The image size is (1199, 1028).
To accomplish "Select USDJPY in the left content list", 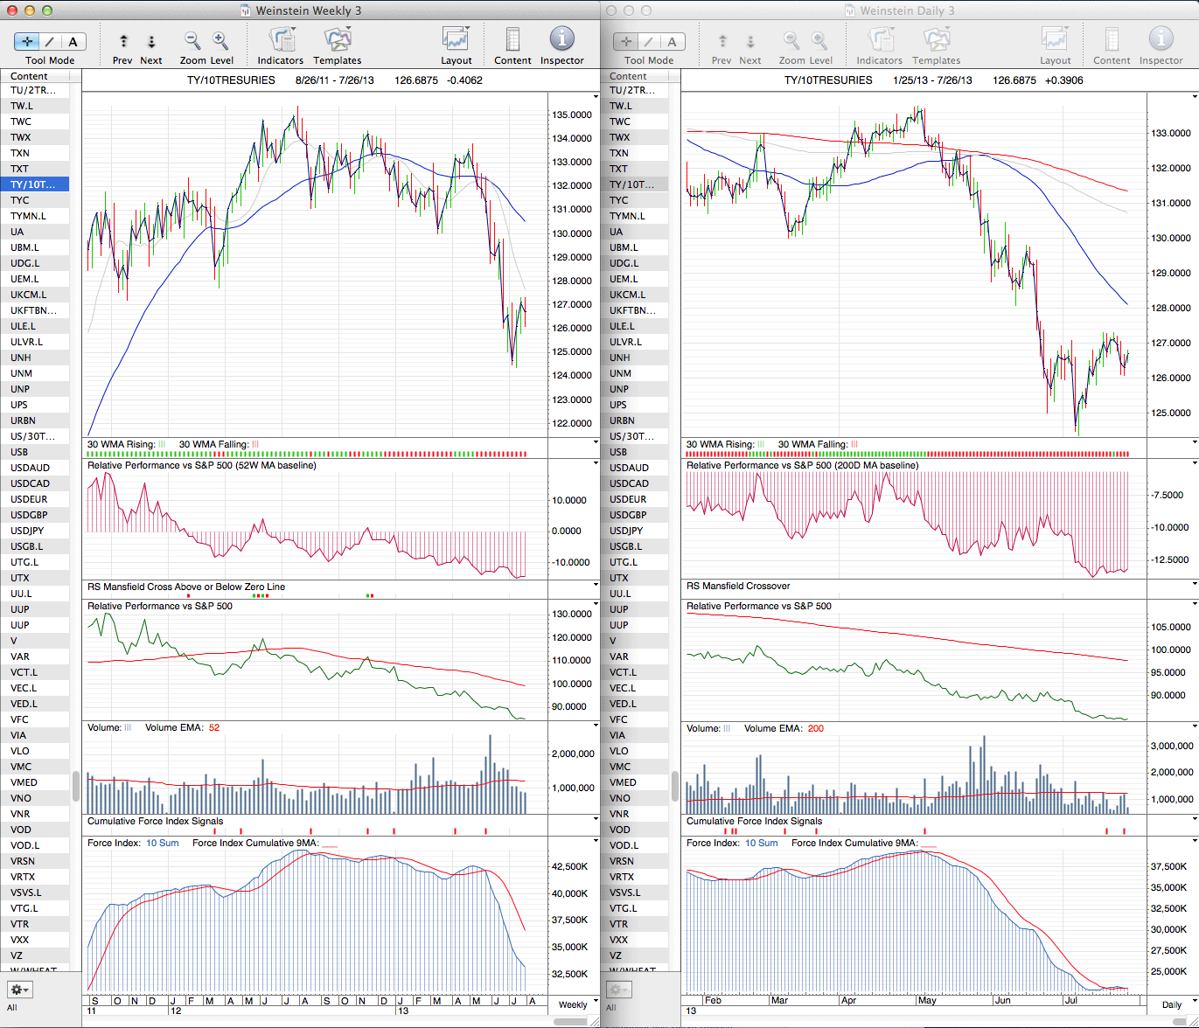I will pos(27,531).
